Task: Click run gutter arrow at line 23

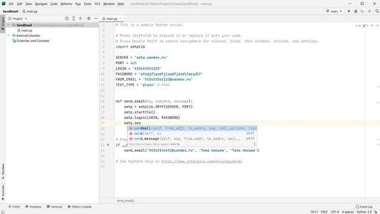Action: point(108,145)
